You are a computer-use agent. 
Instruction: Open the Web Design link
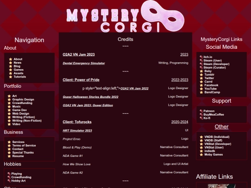20,114
